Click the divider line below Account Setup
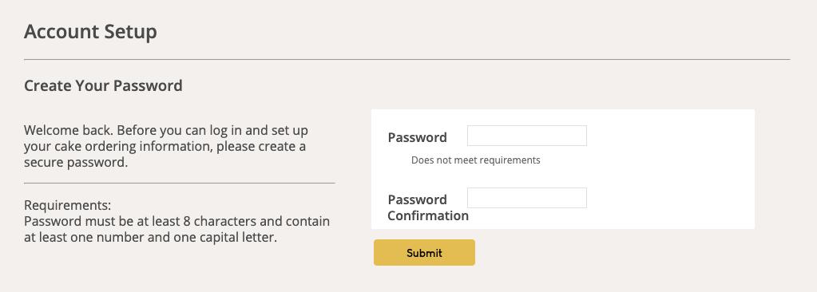Viewport: 817px width, 292px height. click(407, 59)
